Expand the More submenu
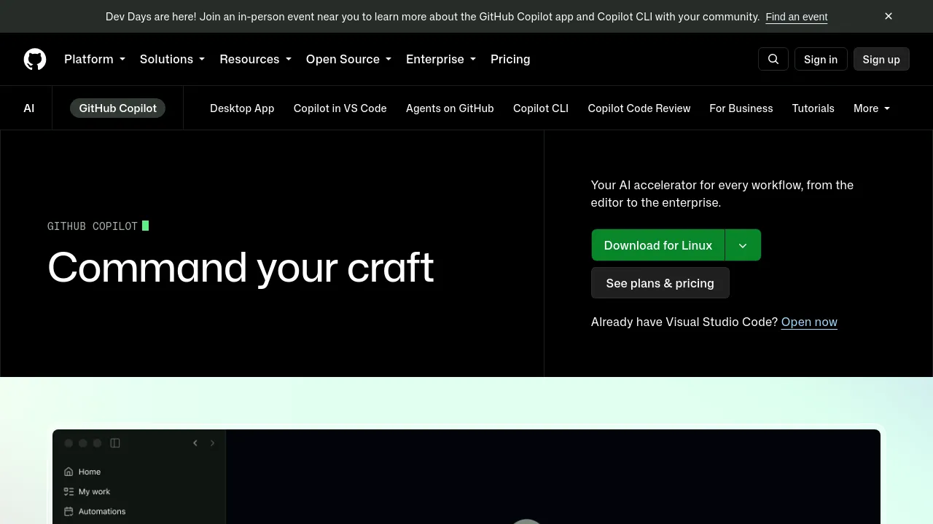Viewport: 933px width, 524px height. pyautogui.click(x=872, y=108)
